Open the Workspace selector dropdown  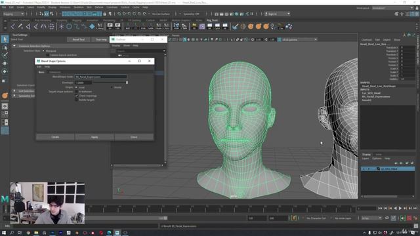point(392,8)
